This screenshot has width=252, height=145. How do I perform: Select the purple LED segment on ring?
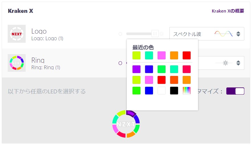(131, 113)
